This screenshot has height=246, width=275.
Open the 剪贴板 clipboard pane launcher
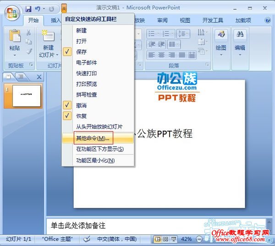(31, 64)
